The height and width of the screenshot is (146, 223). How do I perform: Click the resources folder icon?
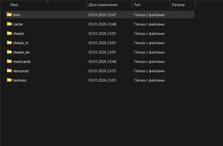pyautogui.click(x=9, y=71)
